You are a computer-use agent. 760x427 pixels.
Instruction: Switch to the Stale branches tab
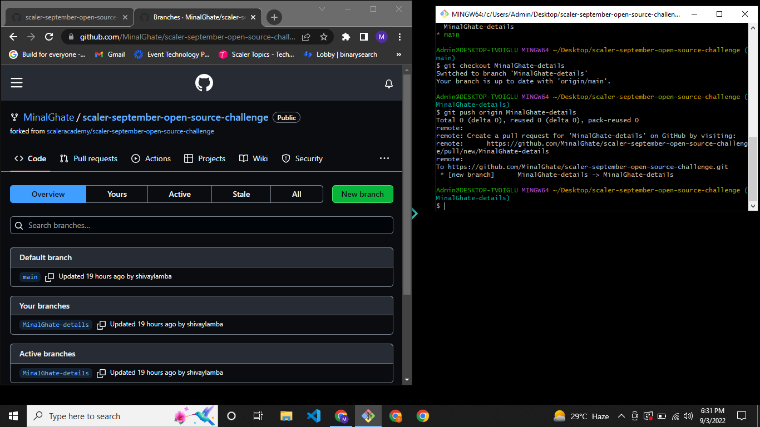coord(241,194)
